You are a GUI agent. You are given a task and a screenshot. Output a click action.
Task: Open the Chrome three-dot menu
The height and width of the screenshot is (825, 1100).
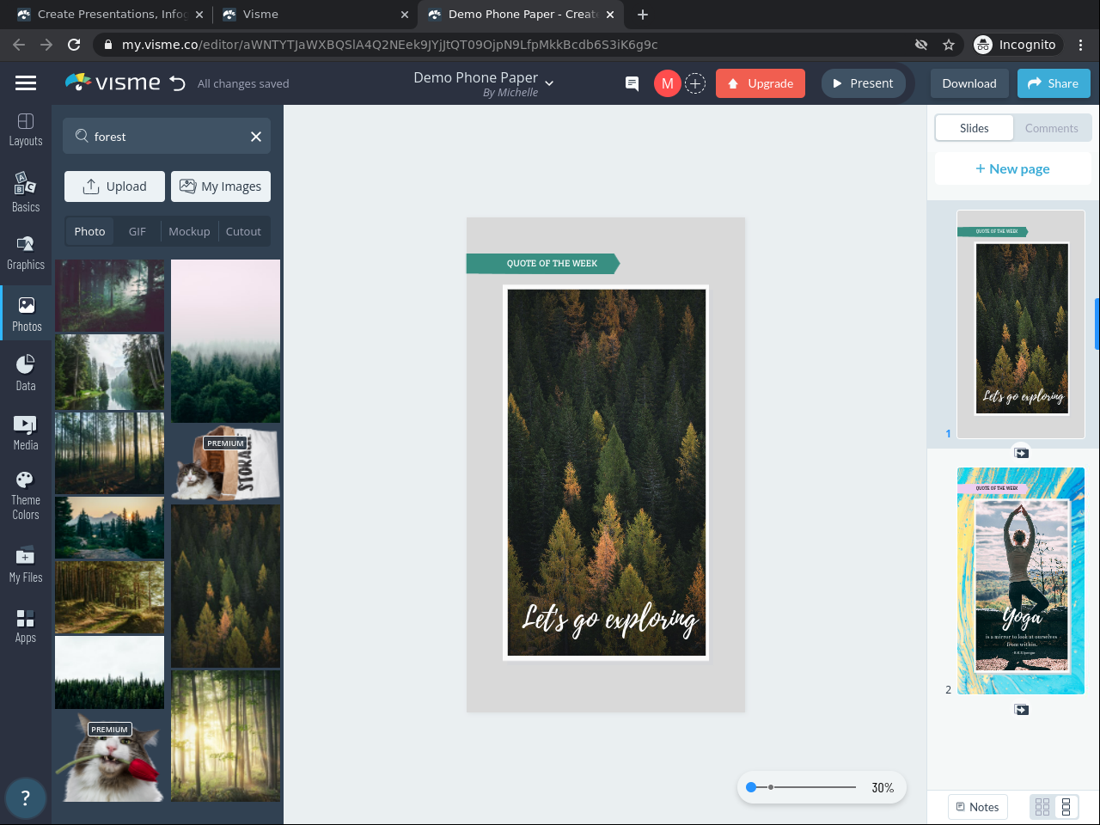[x=1081, y=45]
